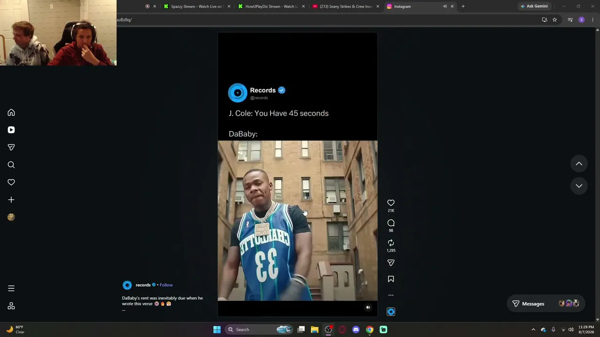Click the taskbar Search box
Screen dimensions: 600x337
tap(258, 330)
